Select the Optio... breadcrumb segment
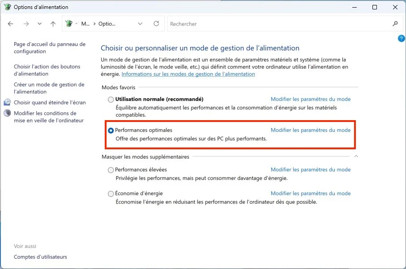 [x=107, y=24]
